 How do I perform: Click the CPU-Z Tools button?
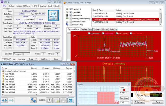pos(31,59)
